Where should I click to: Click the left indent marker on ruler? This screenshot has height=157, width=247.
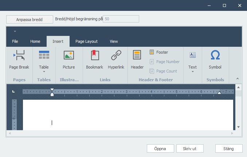point(52,94)
